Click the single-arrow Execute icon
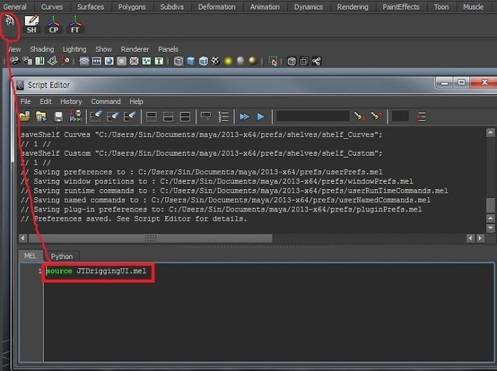This screenshot has width=497, height=371. click(x=260, y=117)
